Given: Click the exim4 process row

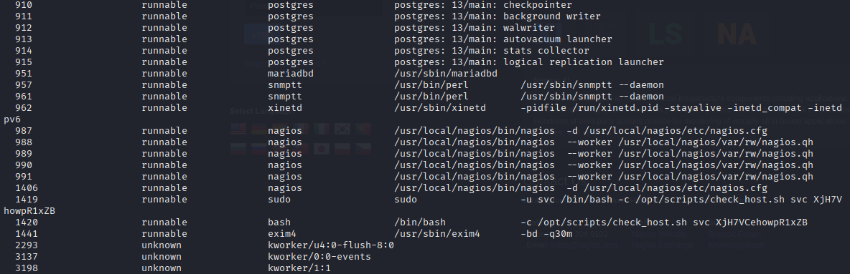Looking at the screenshot, I should click(x=294, y=233).
